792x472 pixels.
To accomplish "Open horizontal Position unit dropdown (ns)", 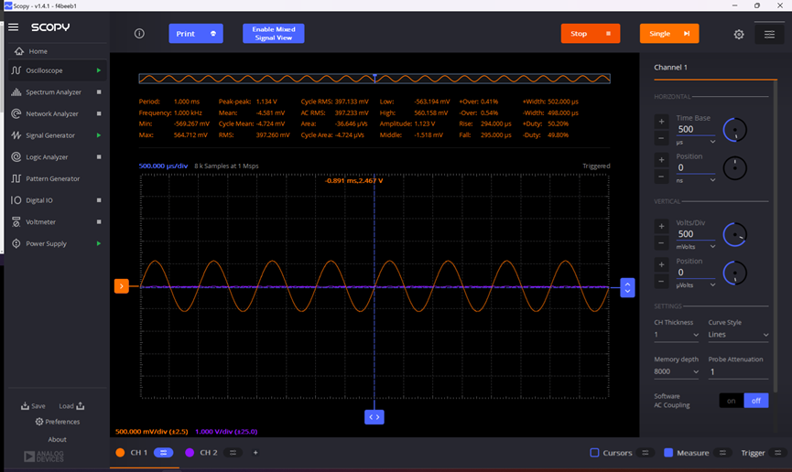I will click(696, 180).
